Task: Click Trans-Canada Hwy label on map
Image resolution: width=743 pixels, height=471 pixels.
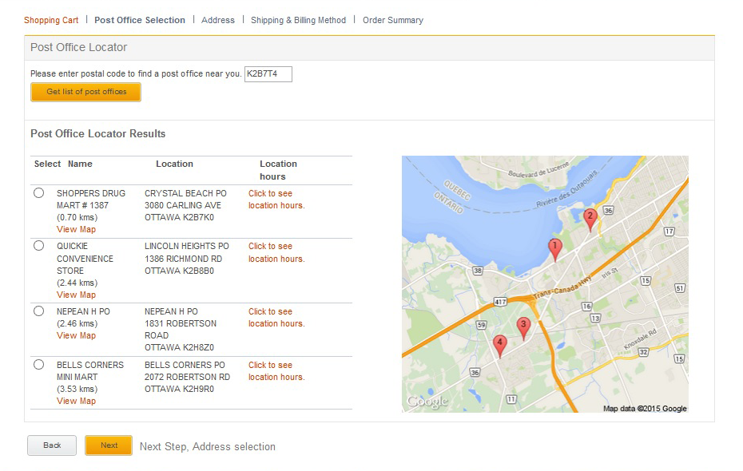Action: click(562, 287)
